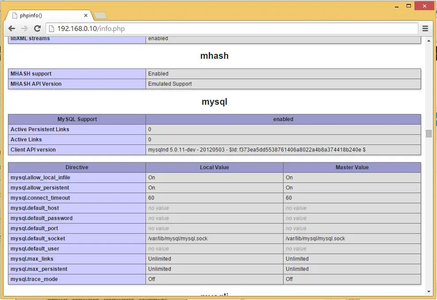Reload the info.php page

(37, 28)
